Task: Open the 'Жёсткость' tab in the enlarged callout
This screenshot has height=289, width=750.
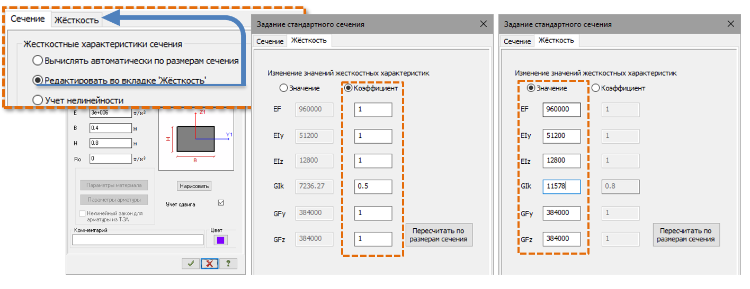Action: pos(77,20)
